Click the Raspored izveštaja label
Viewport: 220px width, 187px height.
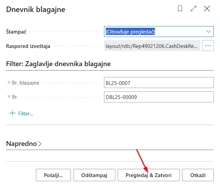click(28, 46)
